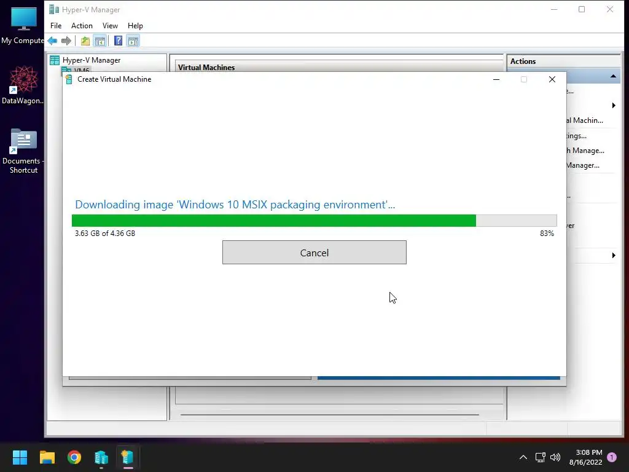The height and width of the screenshot is (472, 629).
Task: Click the '3.63 GB of 4.36 GB' text
Action: pos(105,233)
